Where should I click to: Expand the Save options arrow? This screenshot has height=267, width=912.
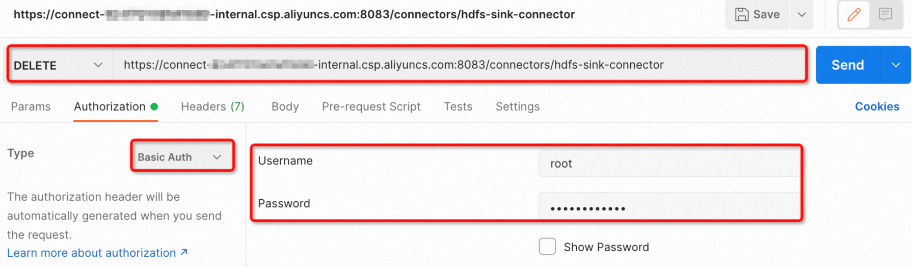click(802, 14)
